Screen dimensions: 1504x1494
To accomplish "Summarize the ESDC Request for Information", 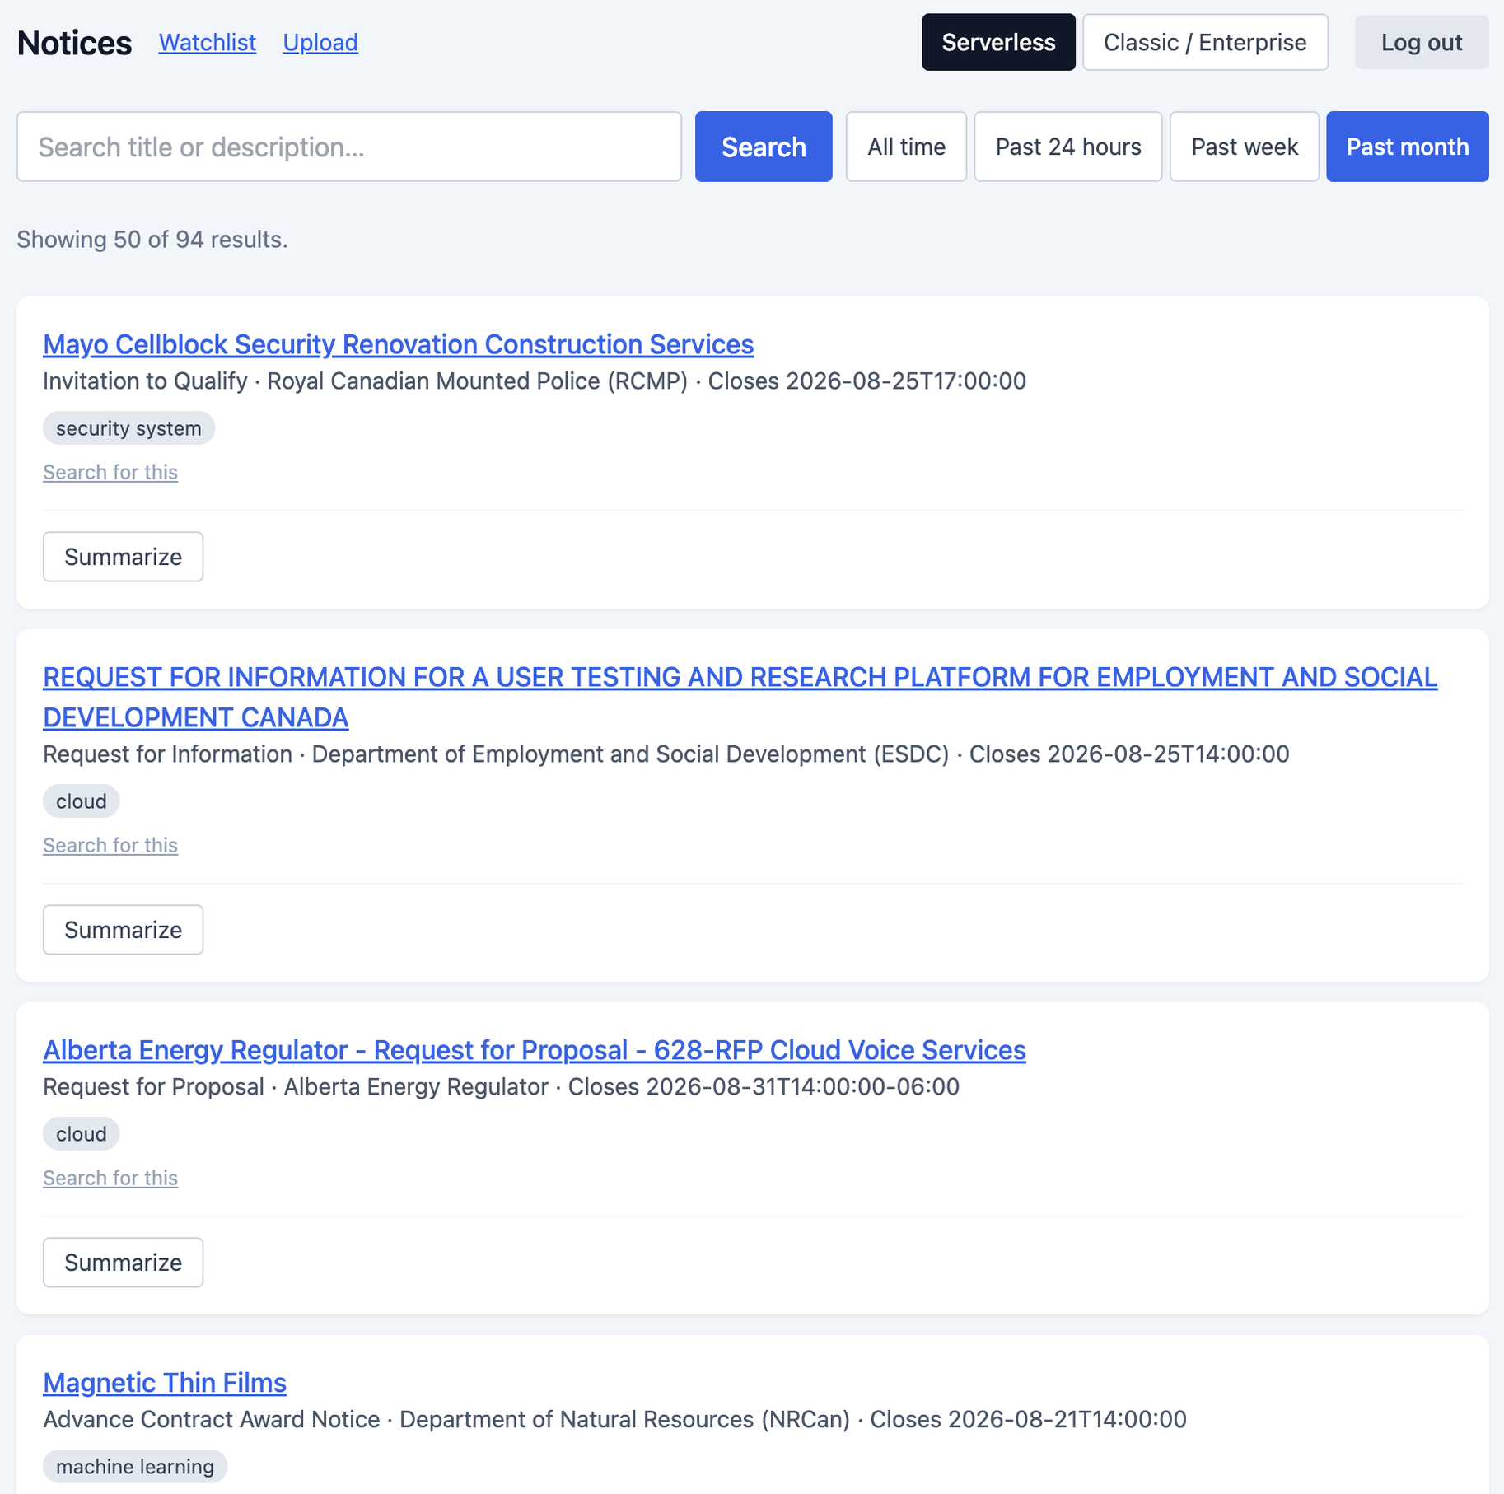I will point(123,930).
